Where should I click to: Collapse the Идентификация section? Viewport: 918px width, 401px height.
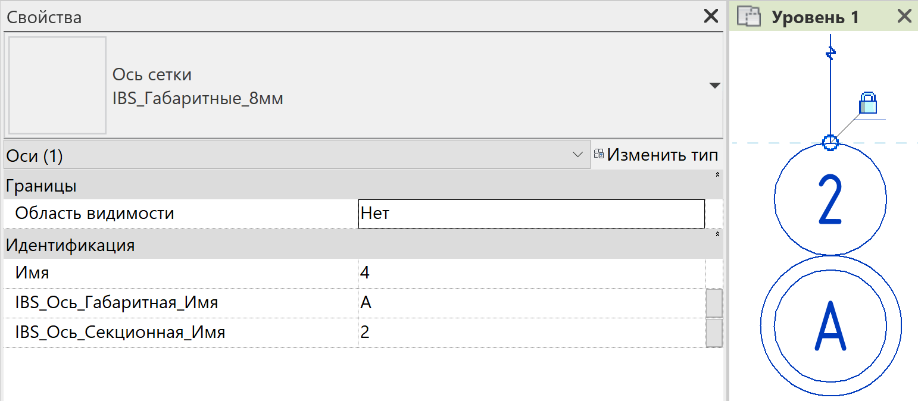[x=717, y=234]
